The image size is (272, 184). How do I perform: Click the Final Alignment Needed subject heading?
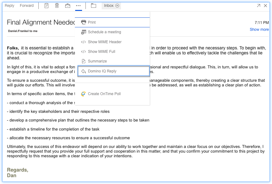(41, 22)
